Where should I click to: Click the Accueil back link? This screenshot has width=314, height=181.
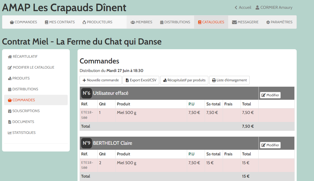(243, 8)
